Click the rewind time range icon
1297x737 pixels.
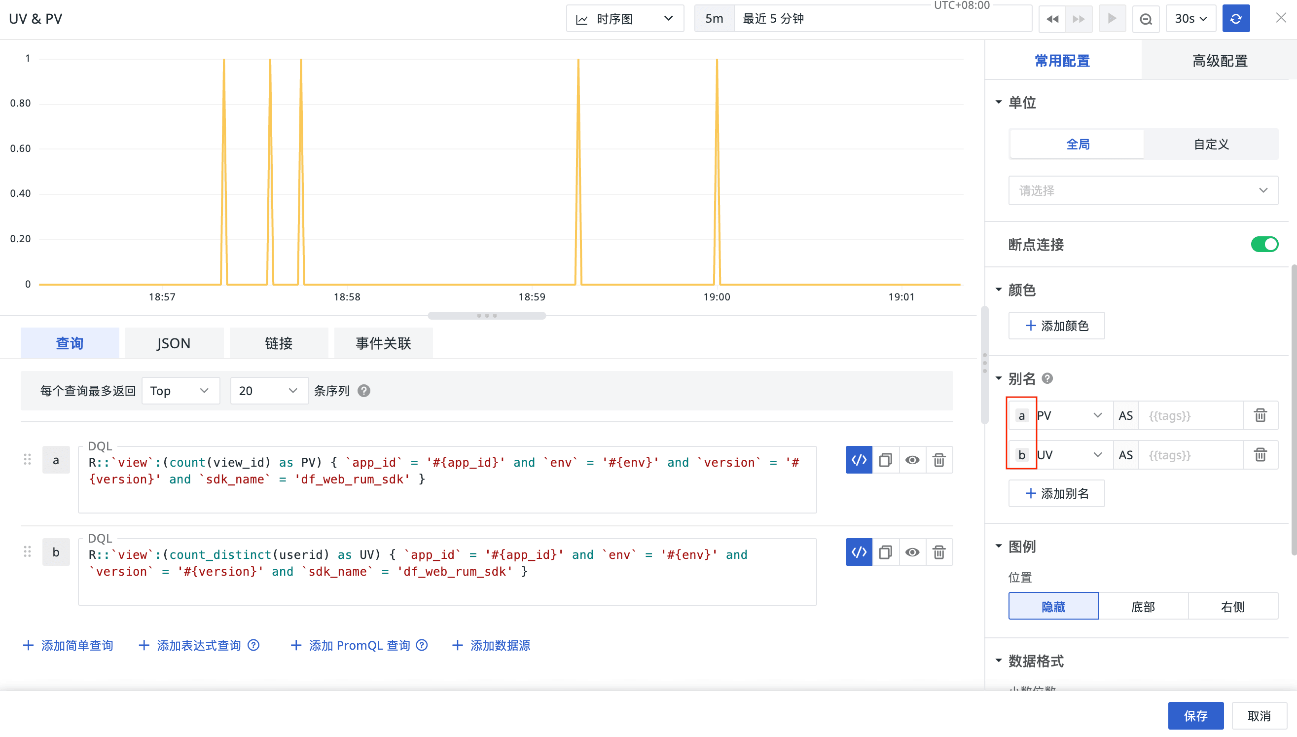(1052, 19)
